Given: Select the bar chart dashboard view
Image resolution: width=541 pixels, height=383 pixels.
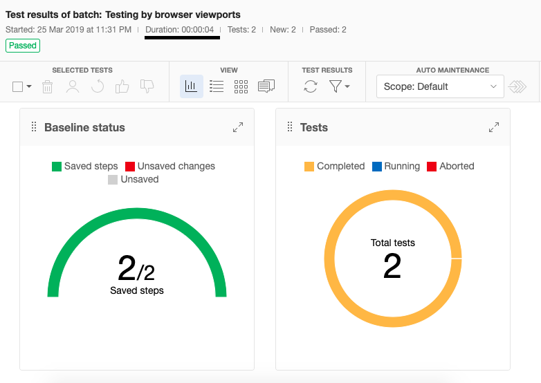Looking at the screenshot, I should click(x=192, y=86).
